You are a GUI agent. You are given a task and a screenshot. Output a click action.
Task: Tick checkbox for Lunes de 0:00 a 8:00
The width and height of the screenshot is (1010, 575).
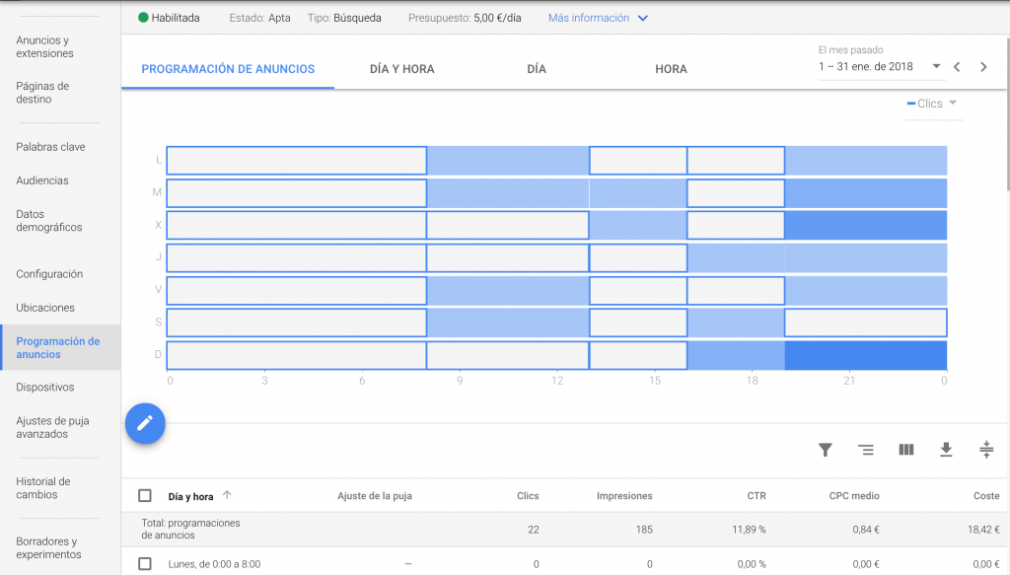click(x=145, y=564)
